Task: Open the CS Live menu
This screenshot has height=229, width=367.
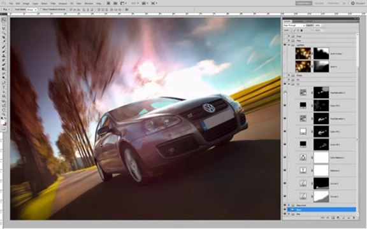Action: [358, 3]
